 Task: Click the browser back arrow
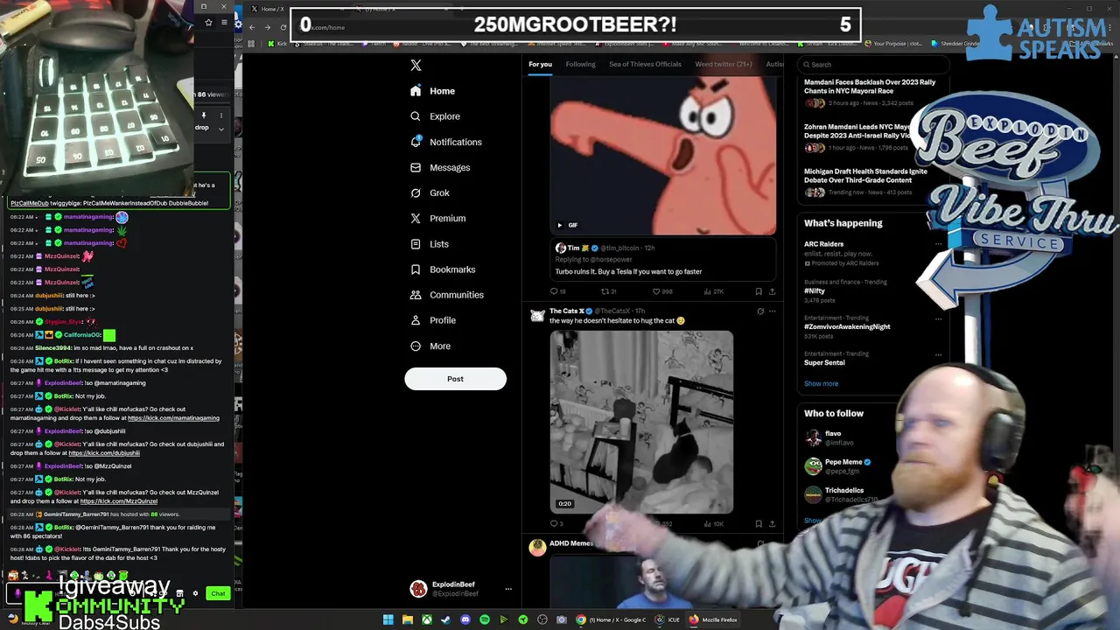(252, 27)
